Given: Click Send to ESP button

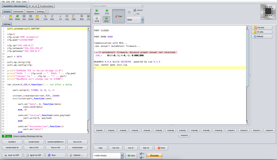Looking at the screenshot, I should coord(34,155).
